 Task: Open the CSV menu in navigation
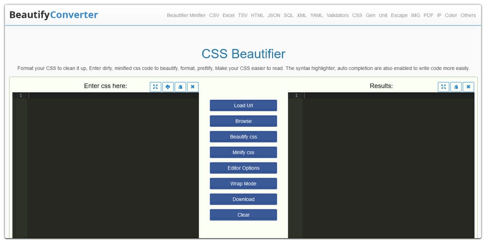214,15
